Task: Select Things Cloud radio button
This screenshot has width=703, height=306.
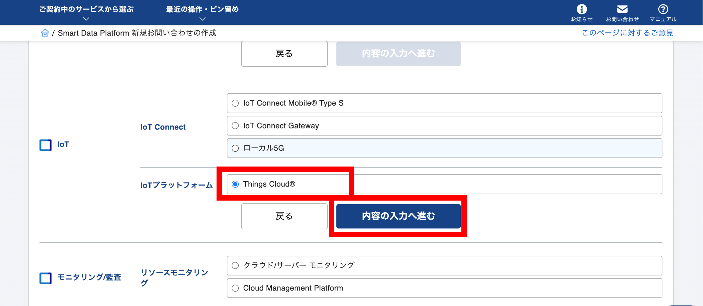Action: pyautogui.click(x=235, y=184)
